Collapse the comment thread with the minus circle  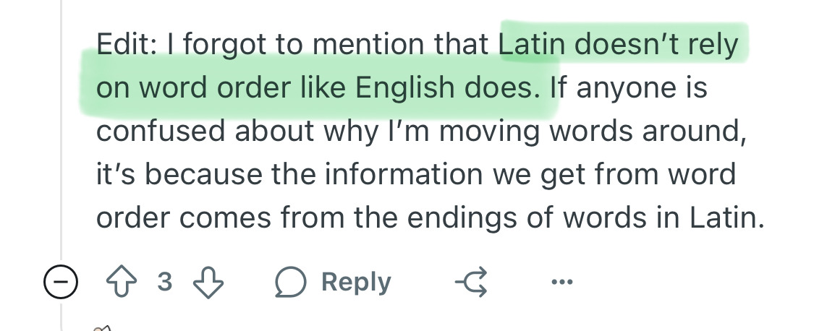coord(60,282)
